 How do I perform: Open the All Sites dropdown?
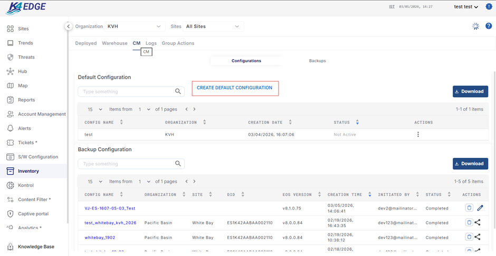pos(213,26)
